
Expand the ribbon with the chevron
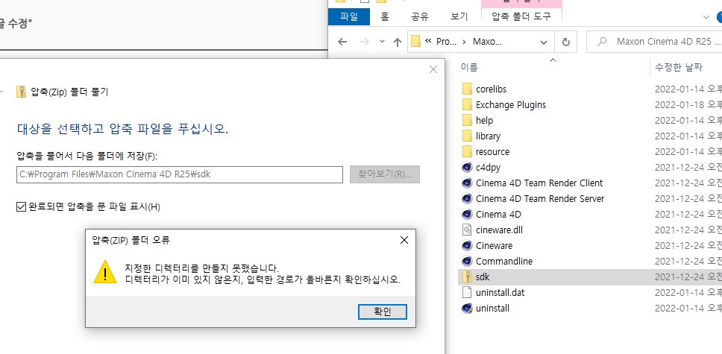click(706, 17)
